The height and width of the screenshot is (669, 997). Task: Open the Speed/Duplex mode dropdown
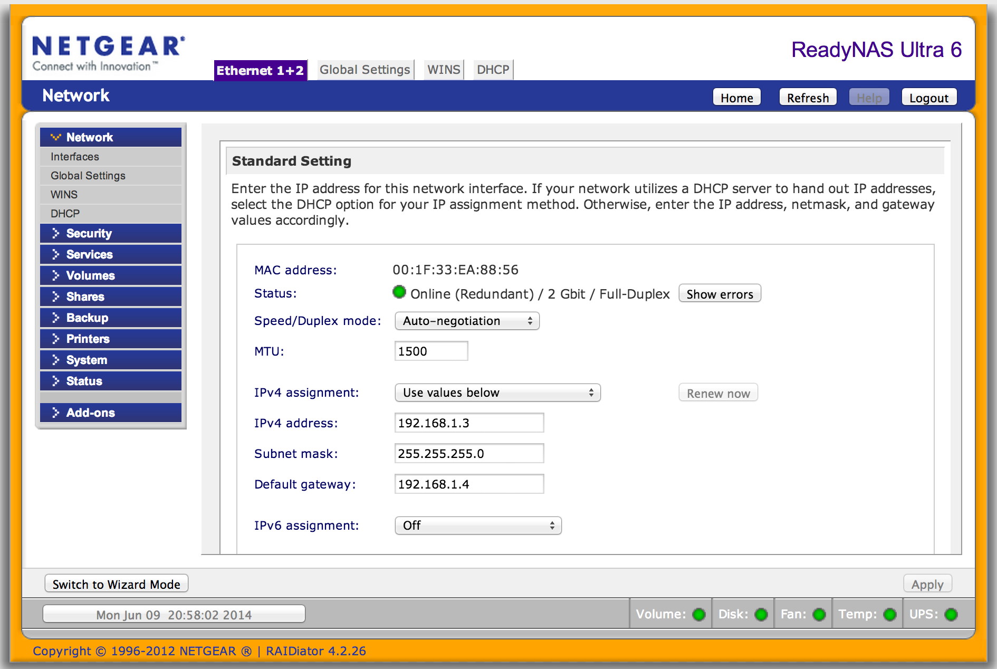[467, 321]
